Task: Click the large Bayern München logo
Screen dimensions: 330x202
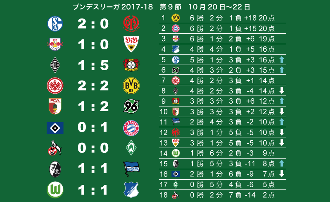Action: pos(131,128)
